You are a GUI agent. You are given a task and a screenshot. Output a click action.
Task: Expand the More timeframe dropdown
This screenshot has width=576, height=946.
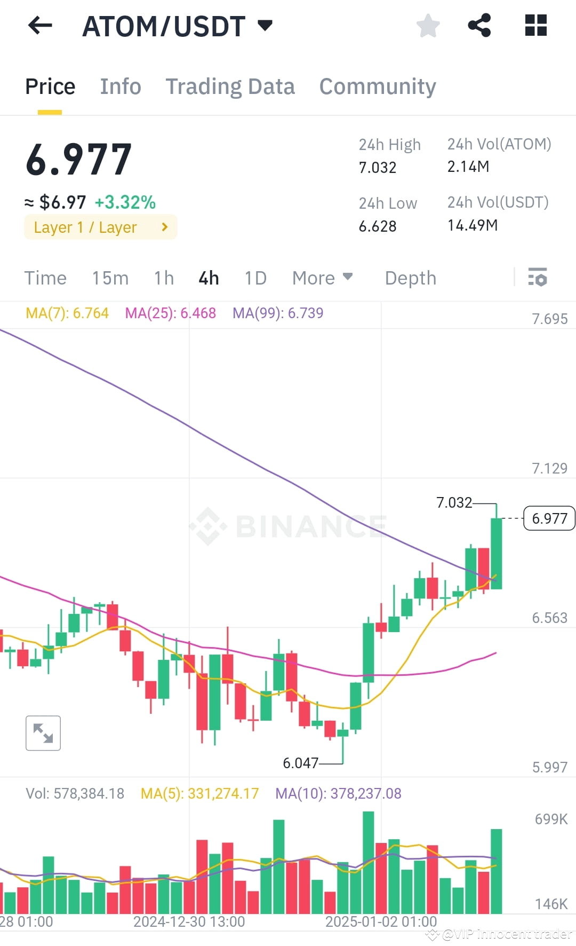pyautogui.click(x=322, y=278)
